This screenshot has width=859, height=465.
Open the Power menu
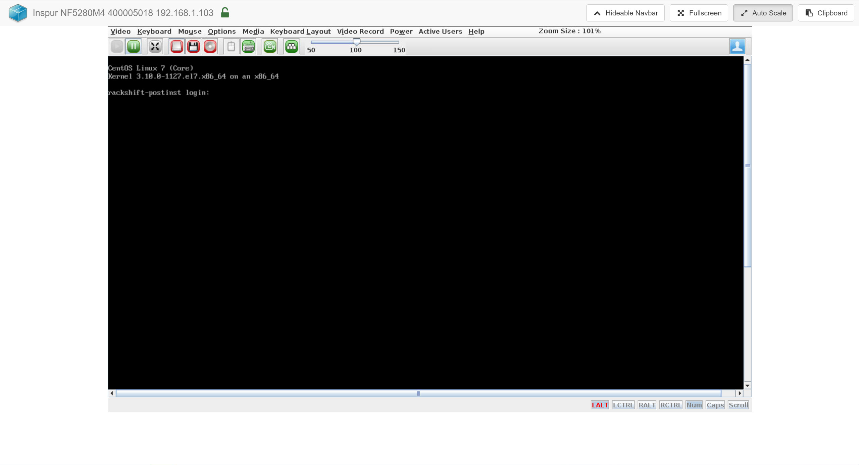(x=401, y=31)
